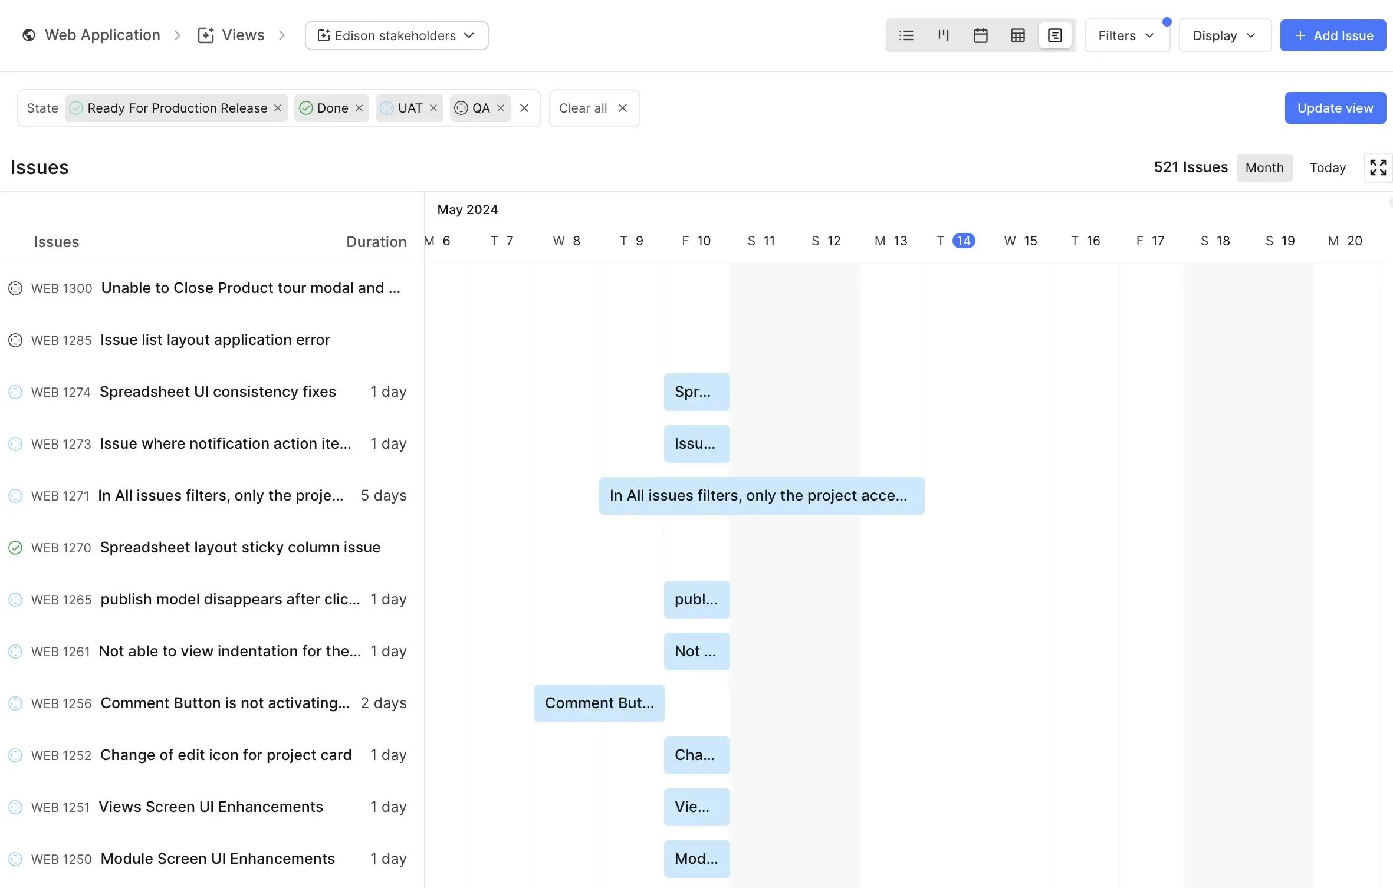Expand the Edison stakeholders view selector
Screen dimensions: 1393x888
[396, 35]
